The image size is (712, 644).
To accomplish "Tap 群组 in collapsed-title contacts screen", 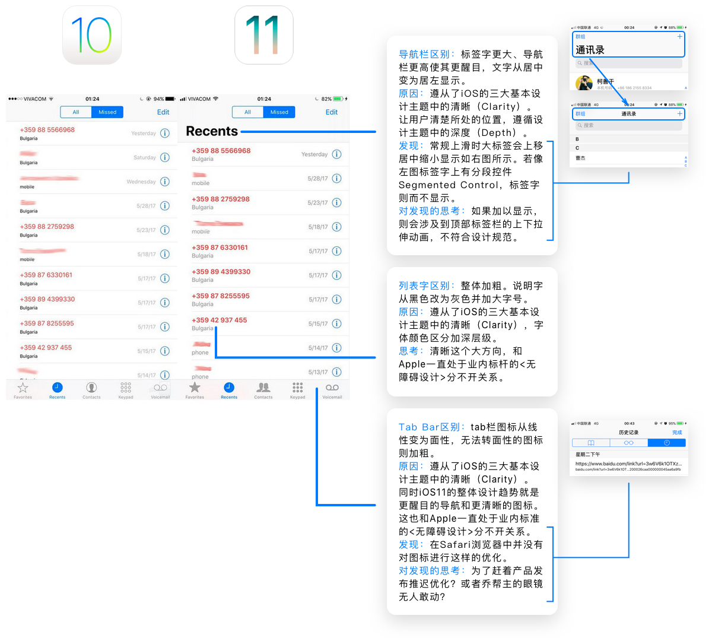I will (580, 113).
